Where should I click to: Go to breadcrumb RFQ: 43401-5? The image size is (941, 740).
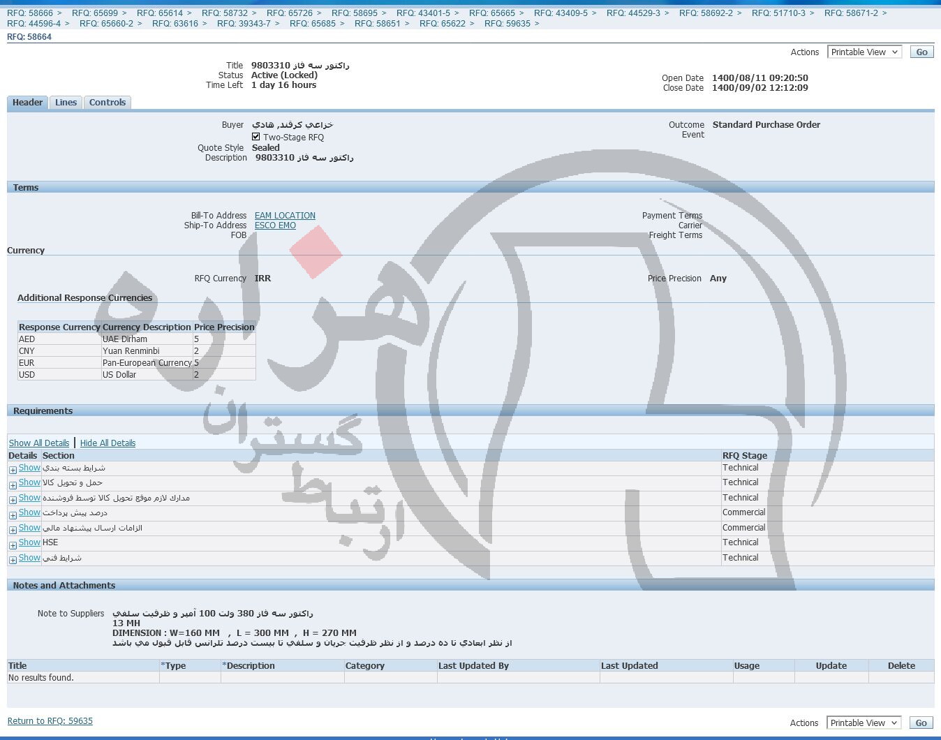click(x=423, y=13)
